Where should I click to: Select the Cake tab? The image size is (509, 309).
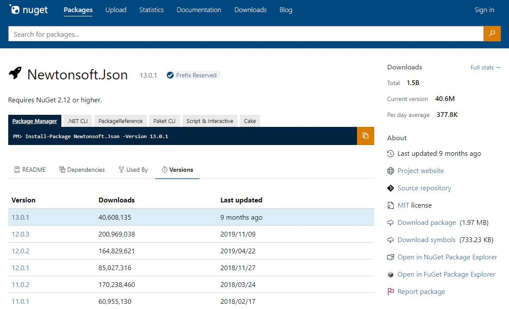coord(250,121)
